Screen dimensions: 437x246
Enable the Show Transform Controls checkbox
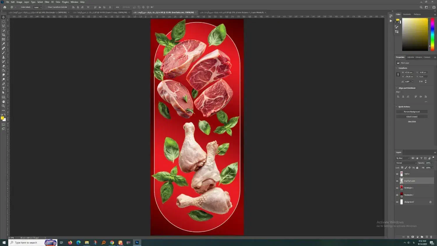[46, 7]
